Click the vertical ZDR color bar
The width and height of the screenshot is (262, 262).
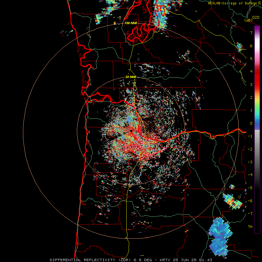257,129
